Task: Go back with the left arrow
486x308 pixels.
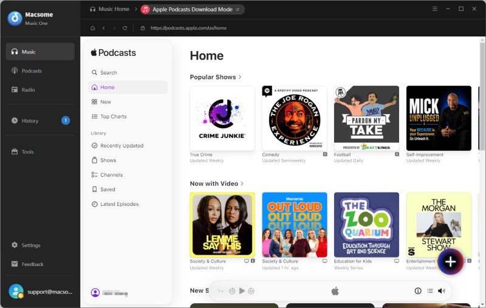Action: pos(103,28)
